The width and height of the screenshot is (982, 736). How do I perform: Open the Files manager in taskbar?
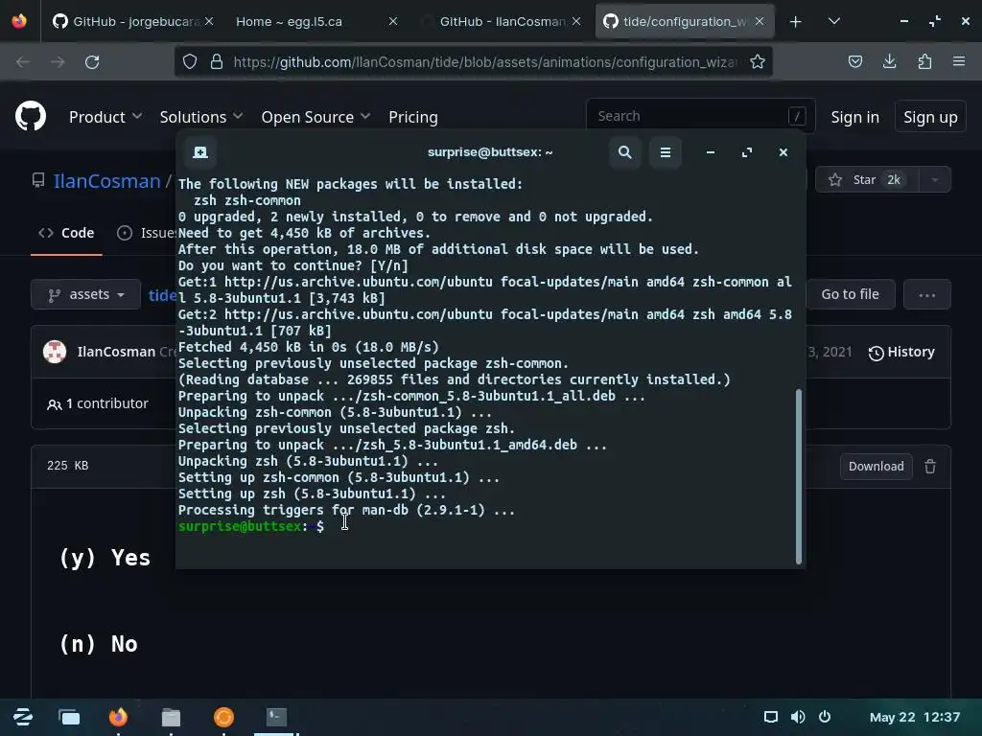(x=171, y=717)
